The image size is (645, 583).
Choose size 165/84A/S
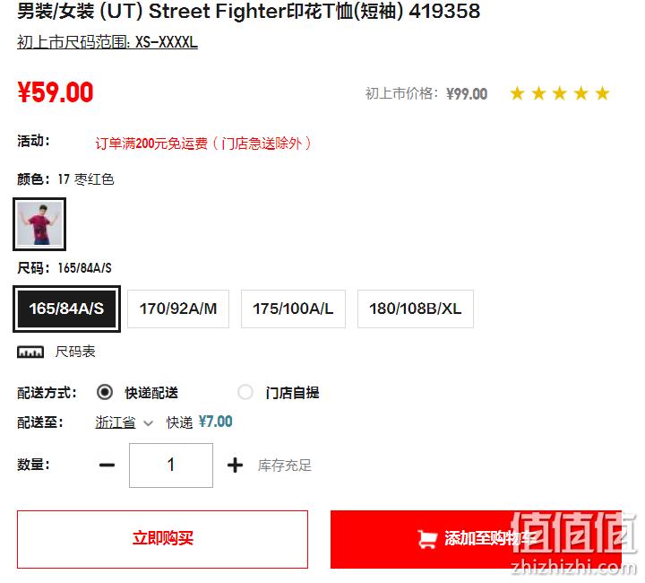tap(66, 309)
